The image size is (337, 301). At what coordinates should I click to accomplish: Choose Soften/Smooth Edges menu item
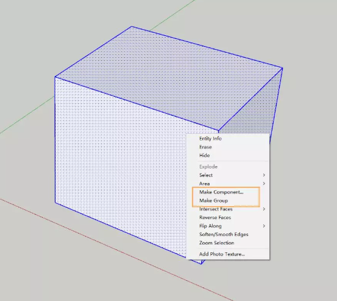click(228, 234)
